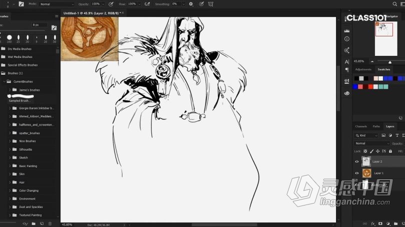Image resolution: width=405 pixels, height=227 pixels.
Task: Select Special Effects Brushes folder
Action: point(22,65)
